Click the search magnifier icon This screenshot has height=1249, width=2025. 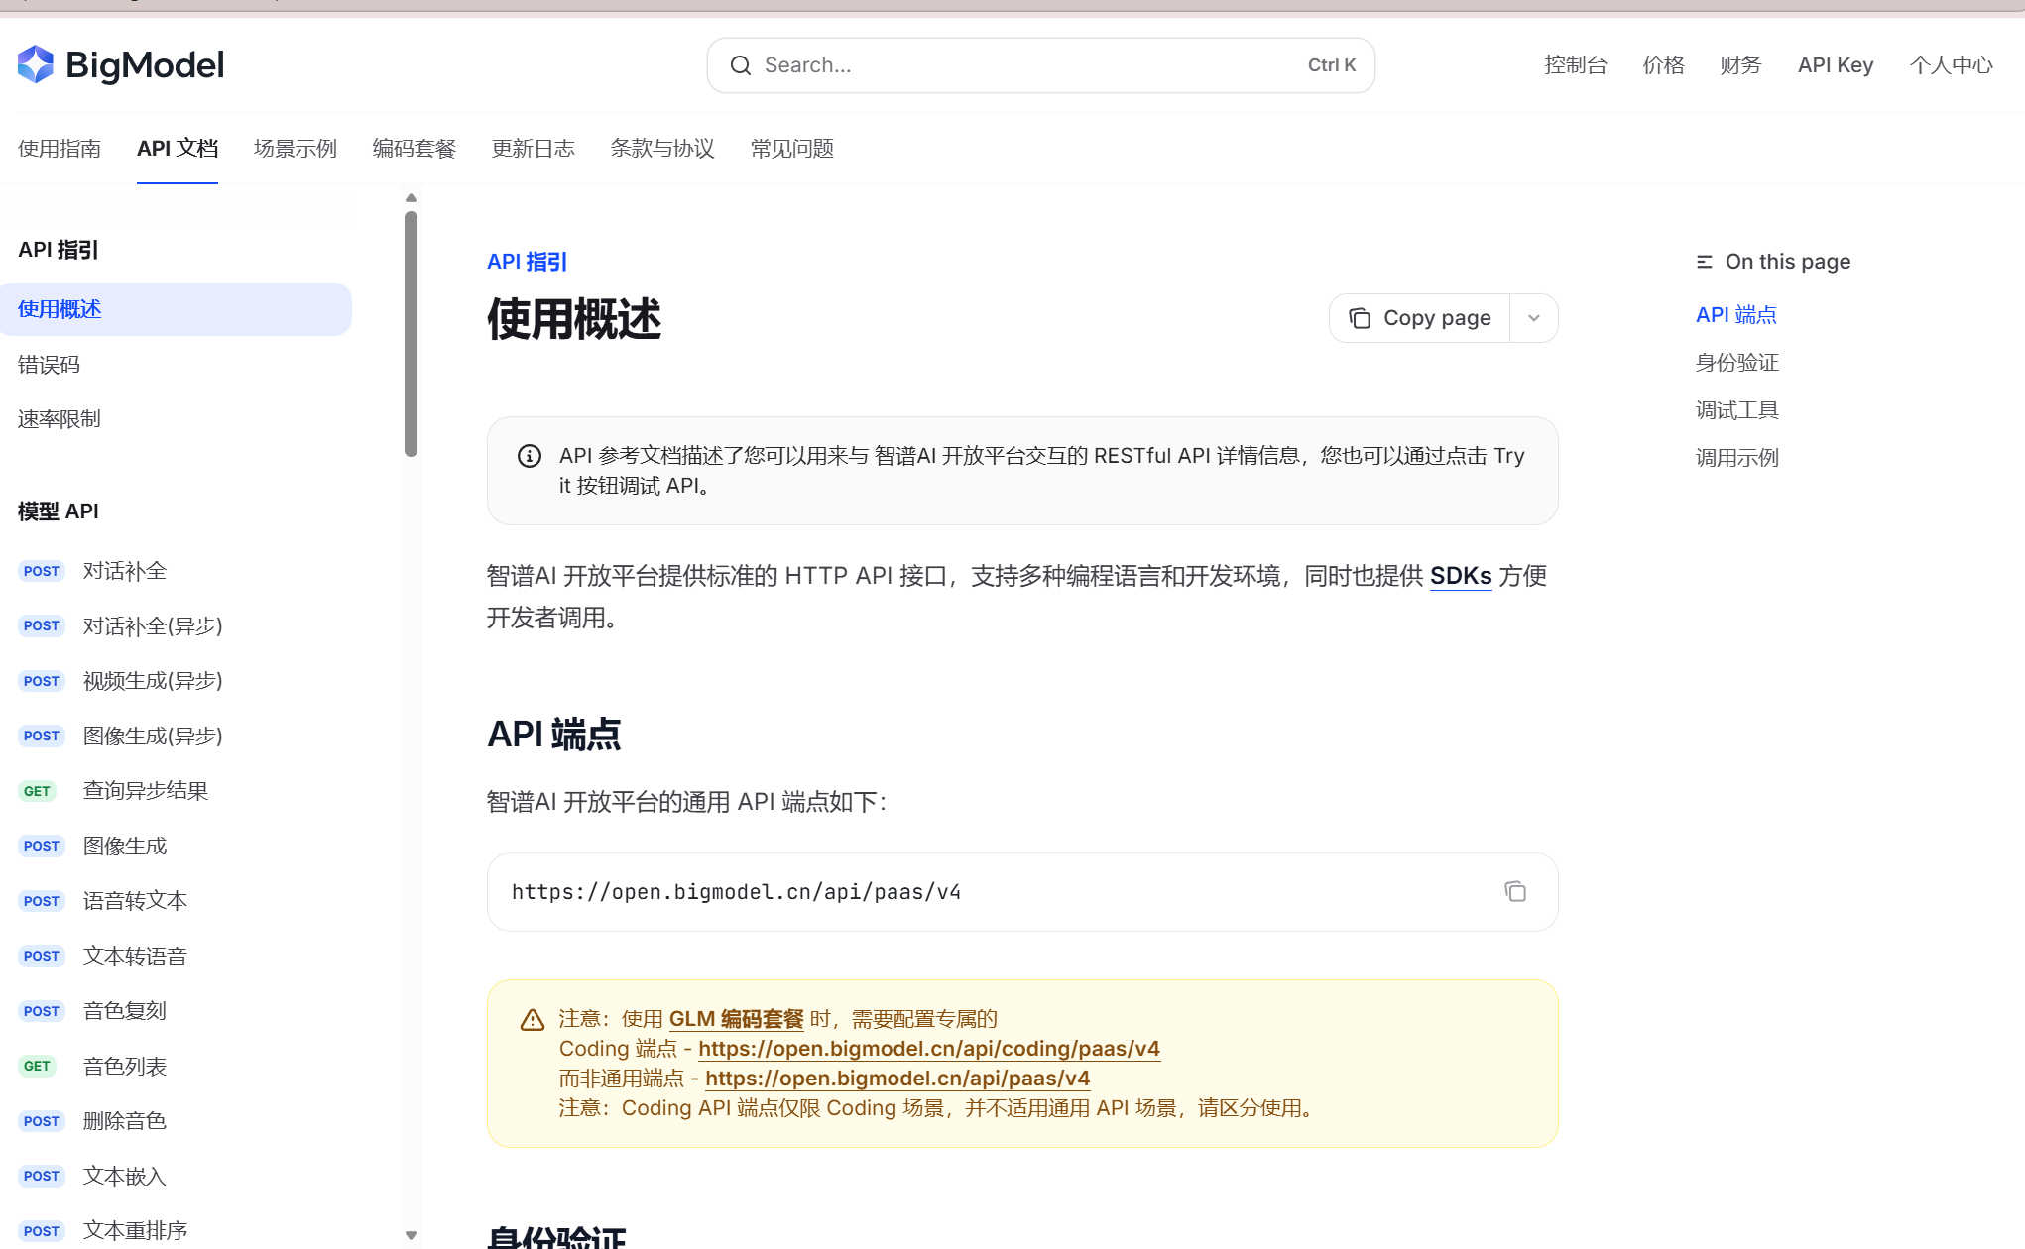click(x=740, y=65)
